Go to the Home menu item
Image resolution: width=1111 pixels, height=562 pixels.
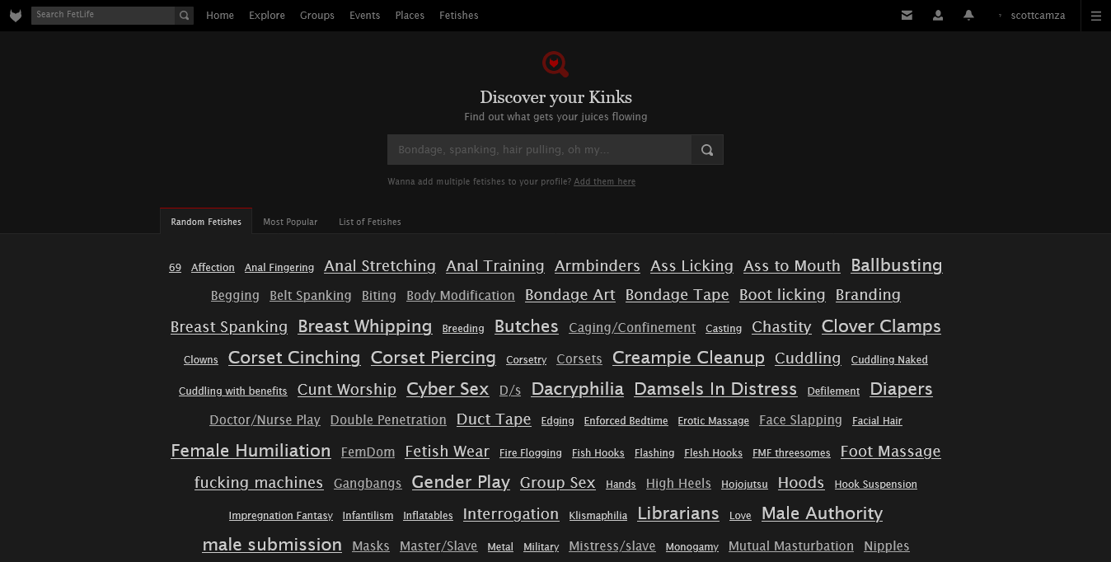point(220,16)
